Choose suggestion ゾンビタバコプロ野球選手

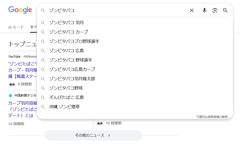(x=74, y=41)
